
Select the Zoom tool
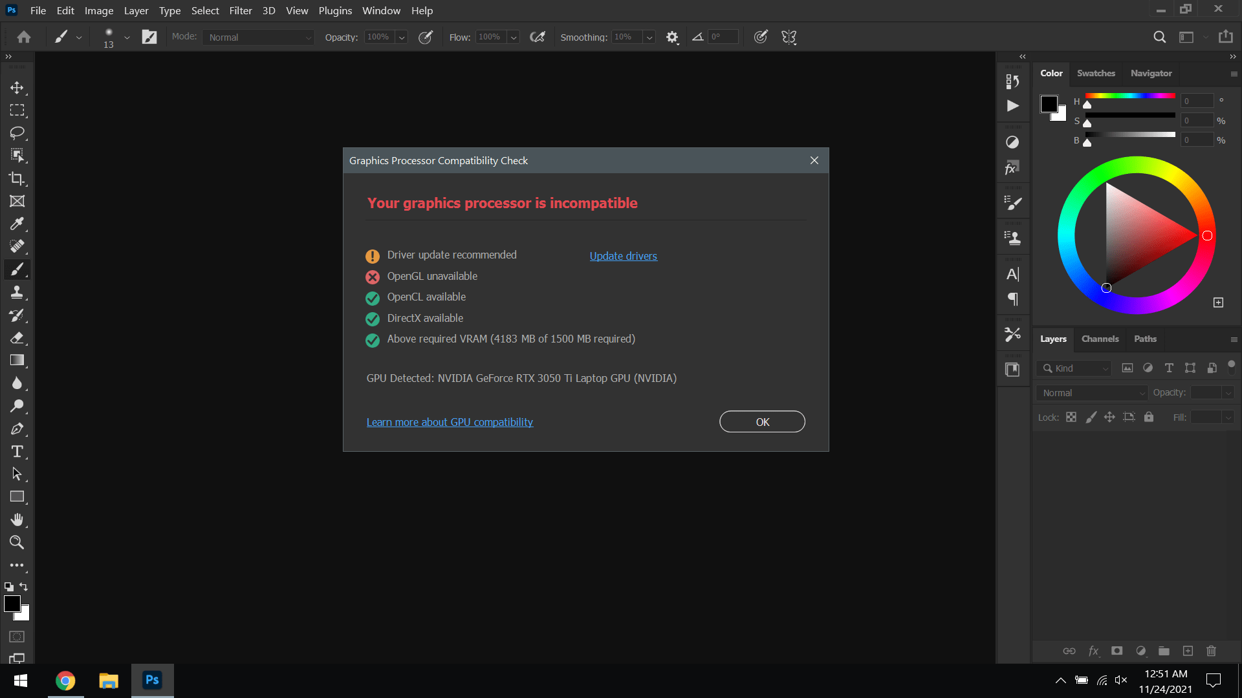pyautogui.click(x=17, y=542)
